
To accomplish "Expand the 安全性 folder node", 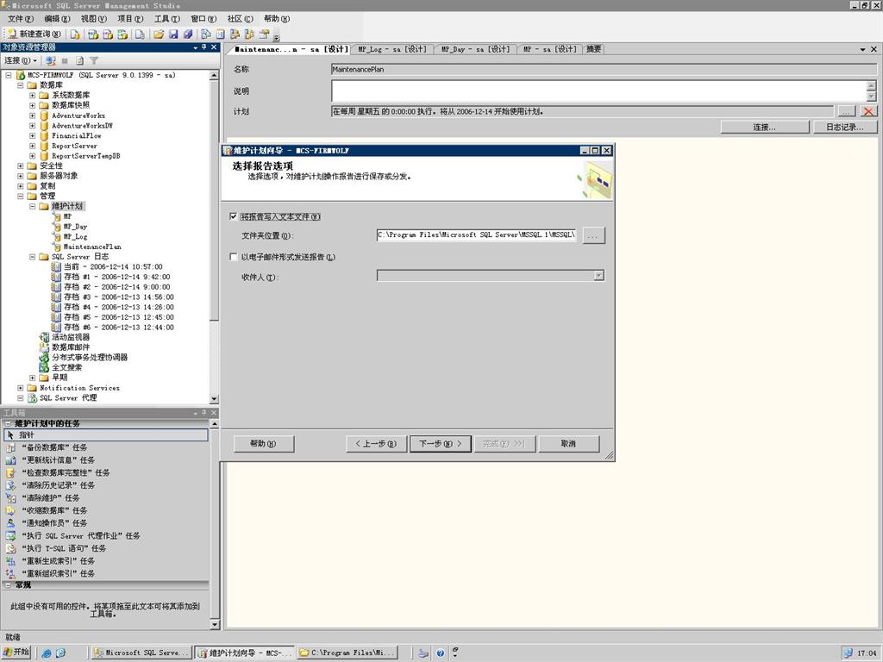I will coord(21,166).
